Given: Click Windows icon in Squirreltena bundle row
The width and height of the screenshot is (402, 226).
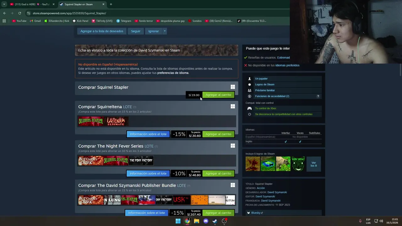Looking at the screenshot, I should (233, 106).
